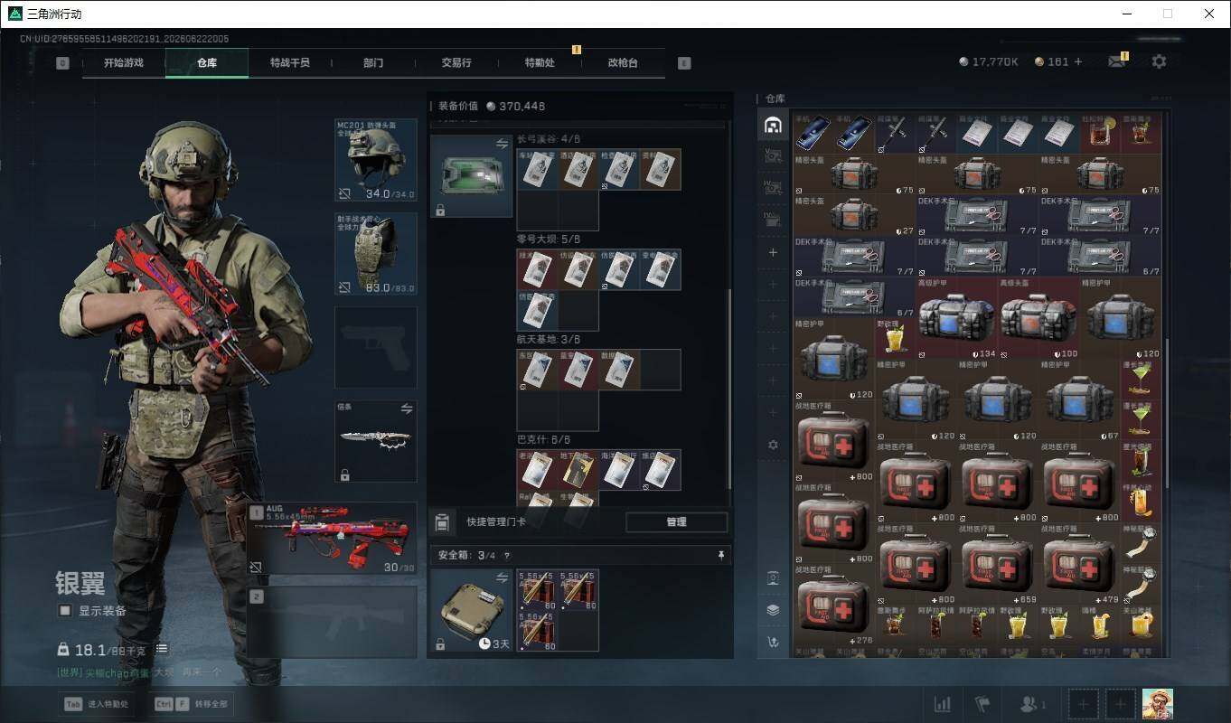Switch to the 特战干员 tab
This screenshot has height=723, width=1231.
click(290, 63)
